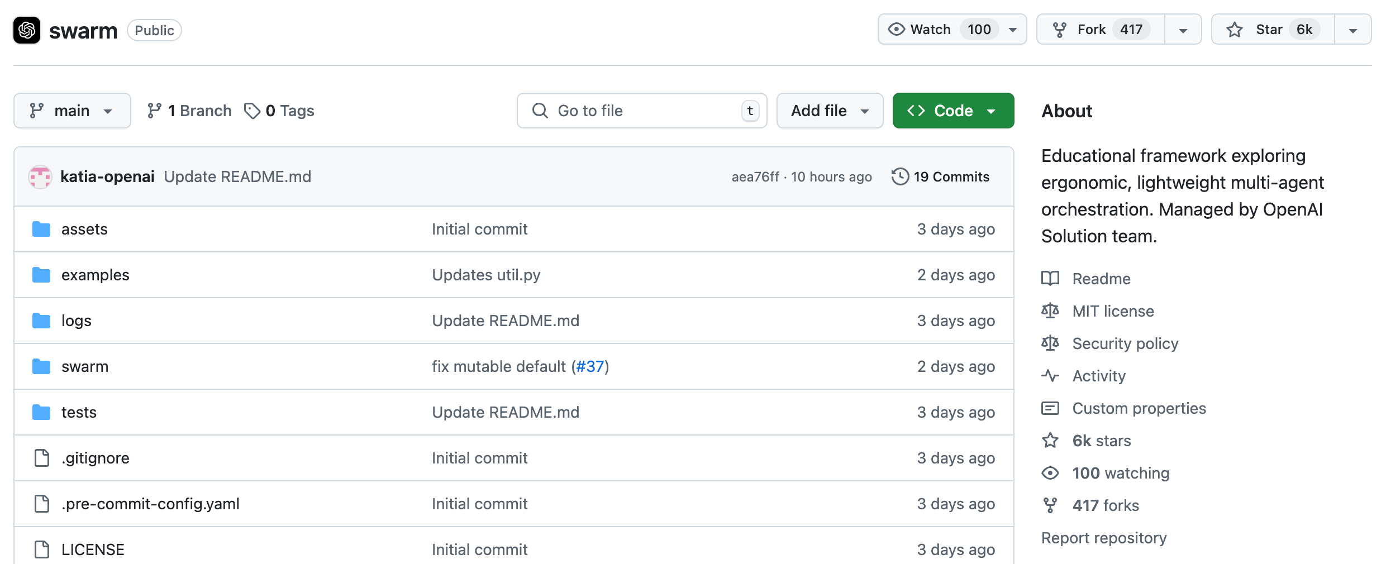
Task: Open Custom properties link
Action: tap(1139, 408)
